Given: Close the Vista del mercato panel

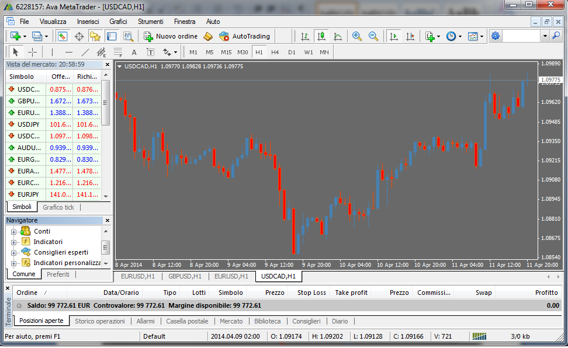Looking at the screenshot, I should tap(107, 64).
